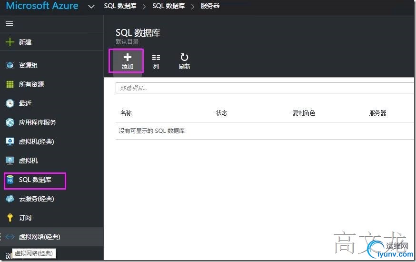Select 资源组 menu label
Screen dimensions: 416x262
28,65
